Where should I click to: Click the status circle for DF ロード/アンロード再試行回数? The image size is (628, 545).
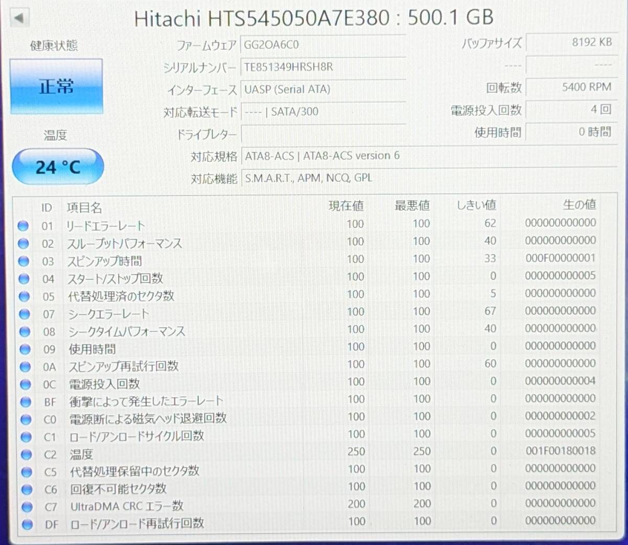click(27, 525)
